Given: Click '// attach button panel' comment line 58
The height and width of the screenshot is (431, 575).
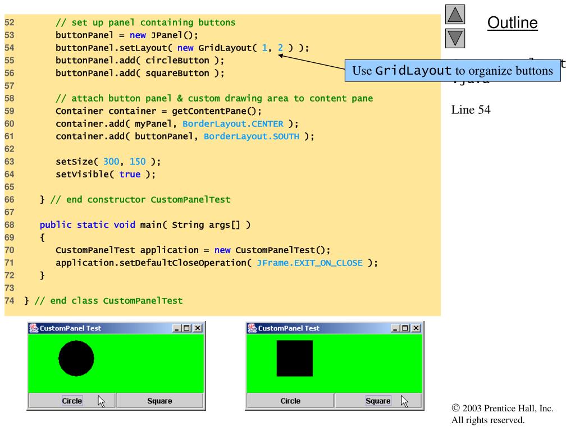Looking at the screenshot, I should point(214,99).
